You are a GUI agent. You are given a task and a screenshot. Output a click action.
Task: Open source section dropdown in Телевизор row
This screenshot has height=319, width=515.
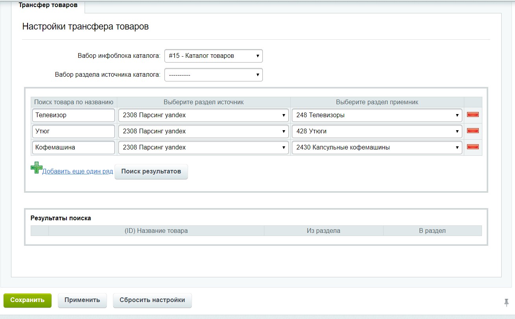coord(204,115)
